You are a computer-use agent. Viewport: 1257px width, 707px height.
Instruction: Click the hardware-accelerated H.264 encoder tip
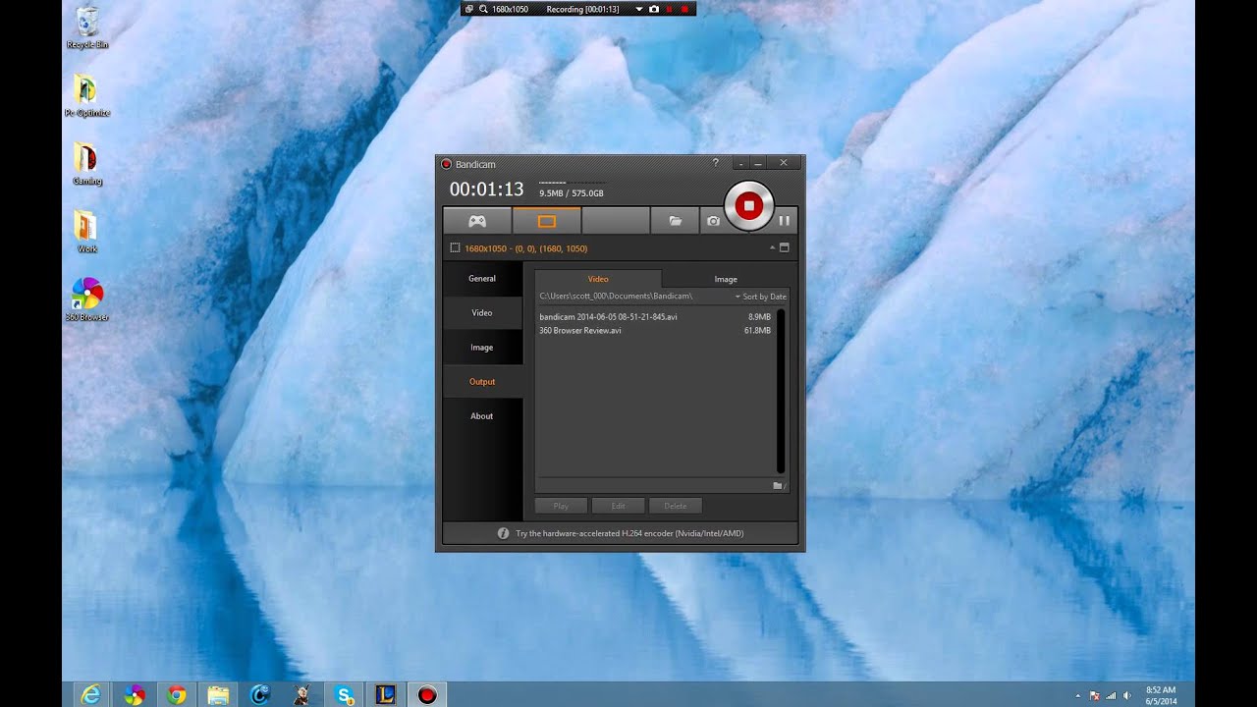tap(629, 533)
